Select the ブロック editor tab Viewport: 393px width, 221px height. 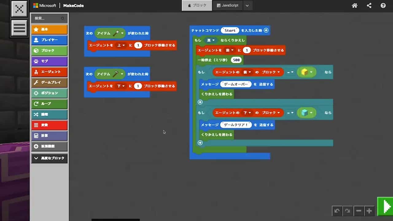[x=197, y=6]
